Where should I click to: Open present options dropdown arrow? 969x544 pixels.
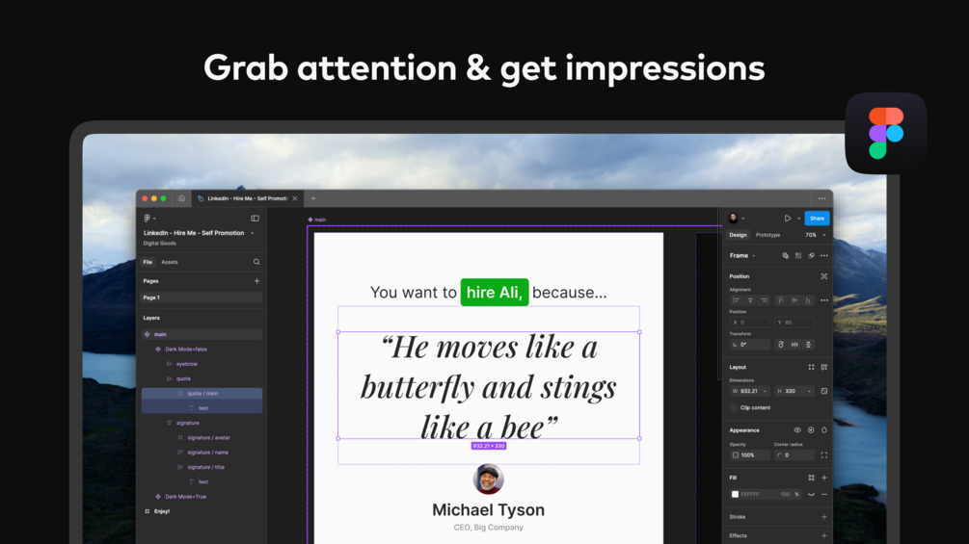798,219
